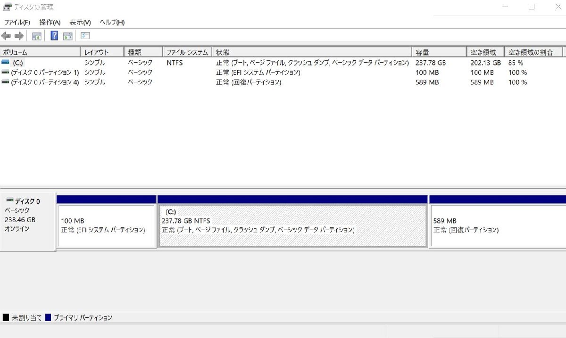
Task: Sort by the レイアウト column header
Action: click(x=102, y=52)
